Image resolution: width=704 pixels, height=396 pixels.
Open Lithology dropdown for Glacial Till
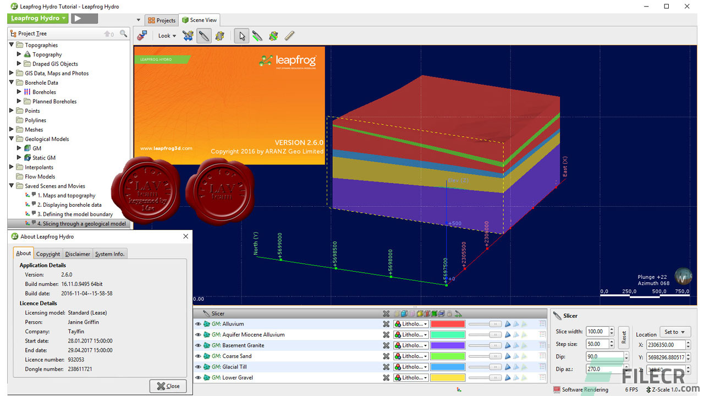(411, 367)
